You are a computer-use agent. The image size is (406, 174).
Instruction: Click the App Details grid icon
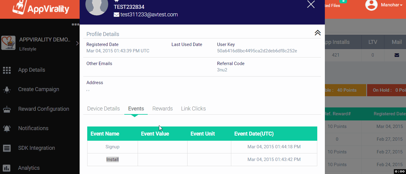click(x=7, y=70)
